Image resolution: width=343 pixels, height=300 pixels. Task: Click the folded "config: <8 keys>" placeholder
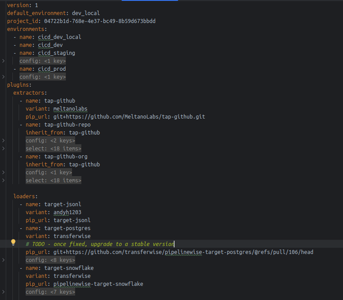pos(50,260)
